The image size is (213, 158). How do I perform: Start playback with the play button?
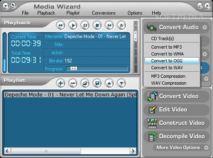click(x=73, y=26)
